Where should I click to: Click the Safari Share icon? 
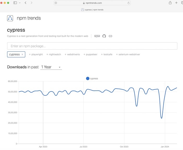coord(170,3)
